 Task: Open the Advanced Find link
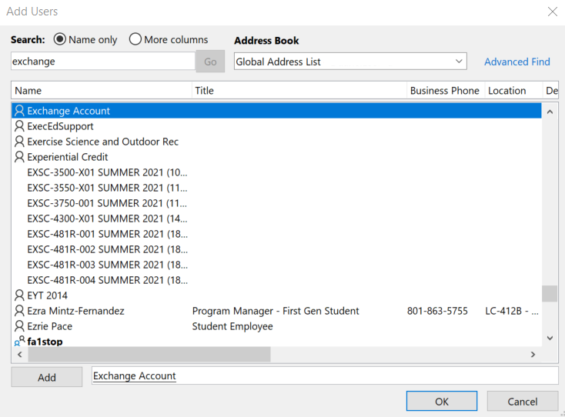point(517,62)
